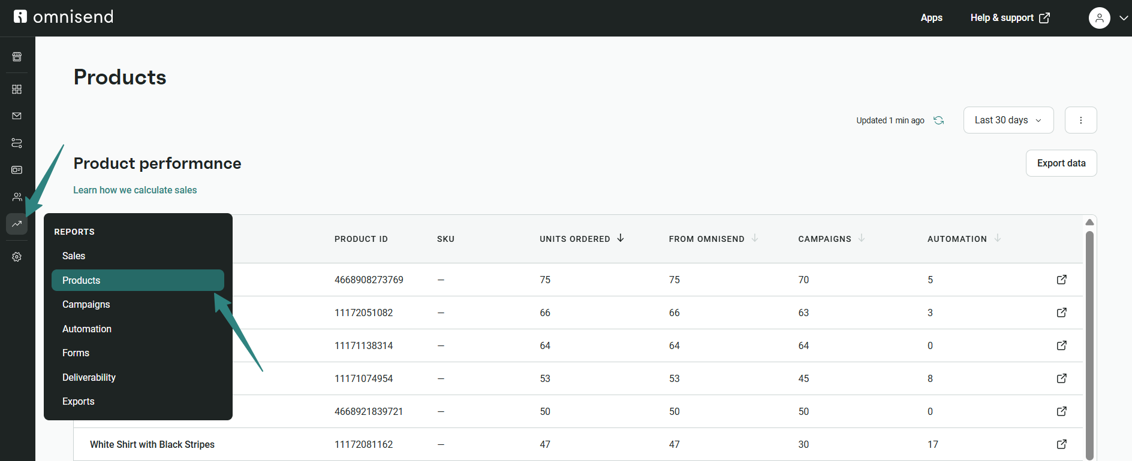Select Sales in the Reports menu

click(x=74, y=256)
